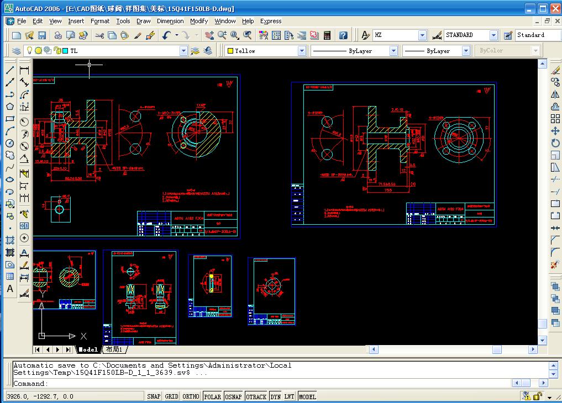Open the Layer Properties Manager icon
562x403 pixels.
[x=17, y=51]
